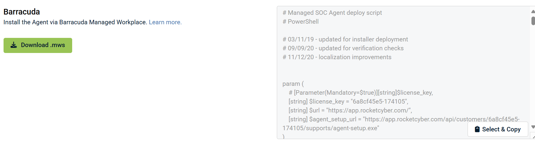Open the Learn more link

165,22
